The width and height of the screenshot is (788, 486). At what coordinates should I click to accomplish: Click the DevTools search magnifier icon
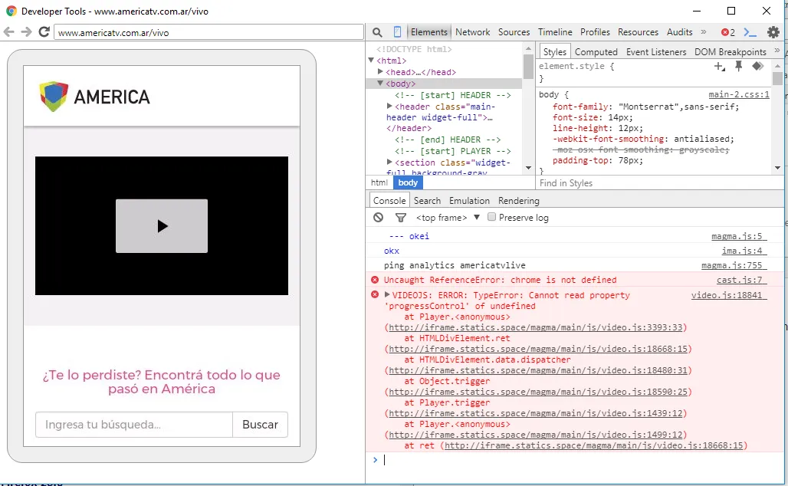coord(377,32)
